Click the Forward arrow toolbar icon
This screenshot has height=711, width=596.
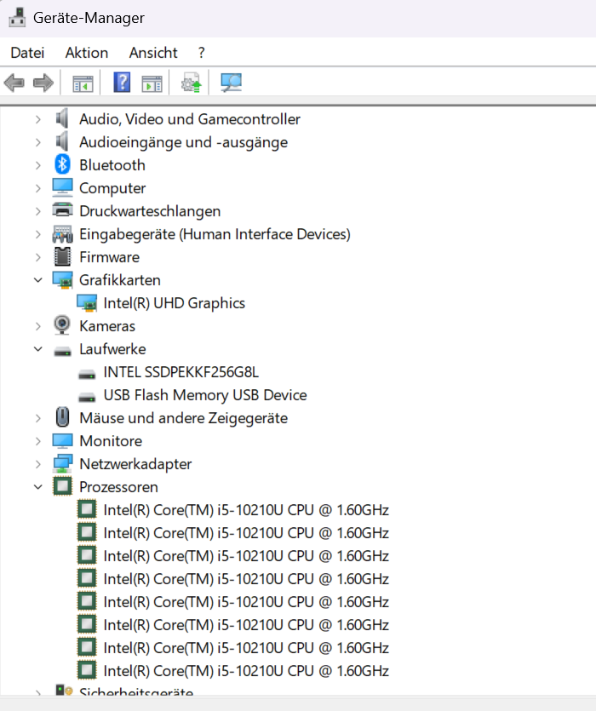[43, 83]
